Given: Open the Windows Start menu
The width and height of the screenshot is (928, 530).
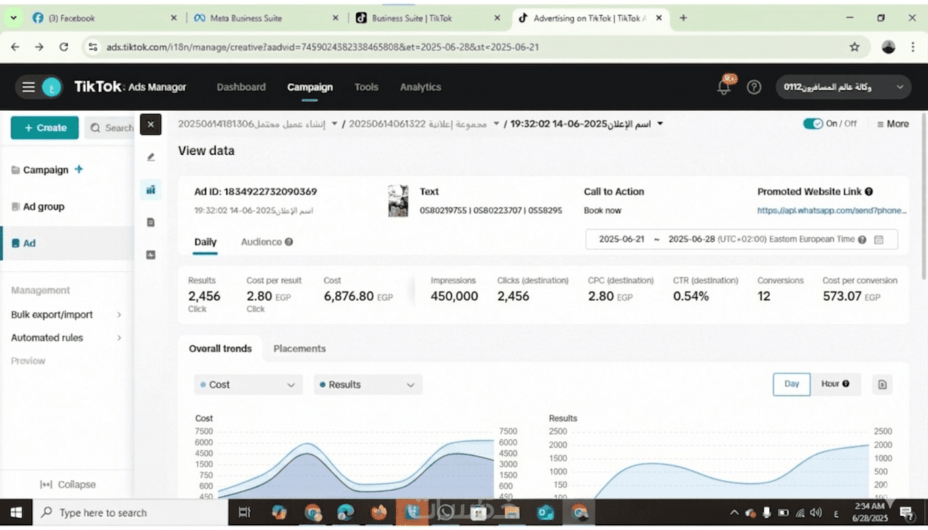Looking at the screenshot, I should 16,512.
